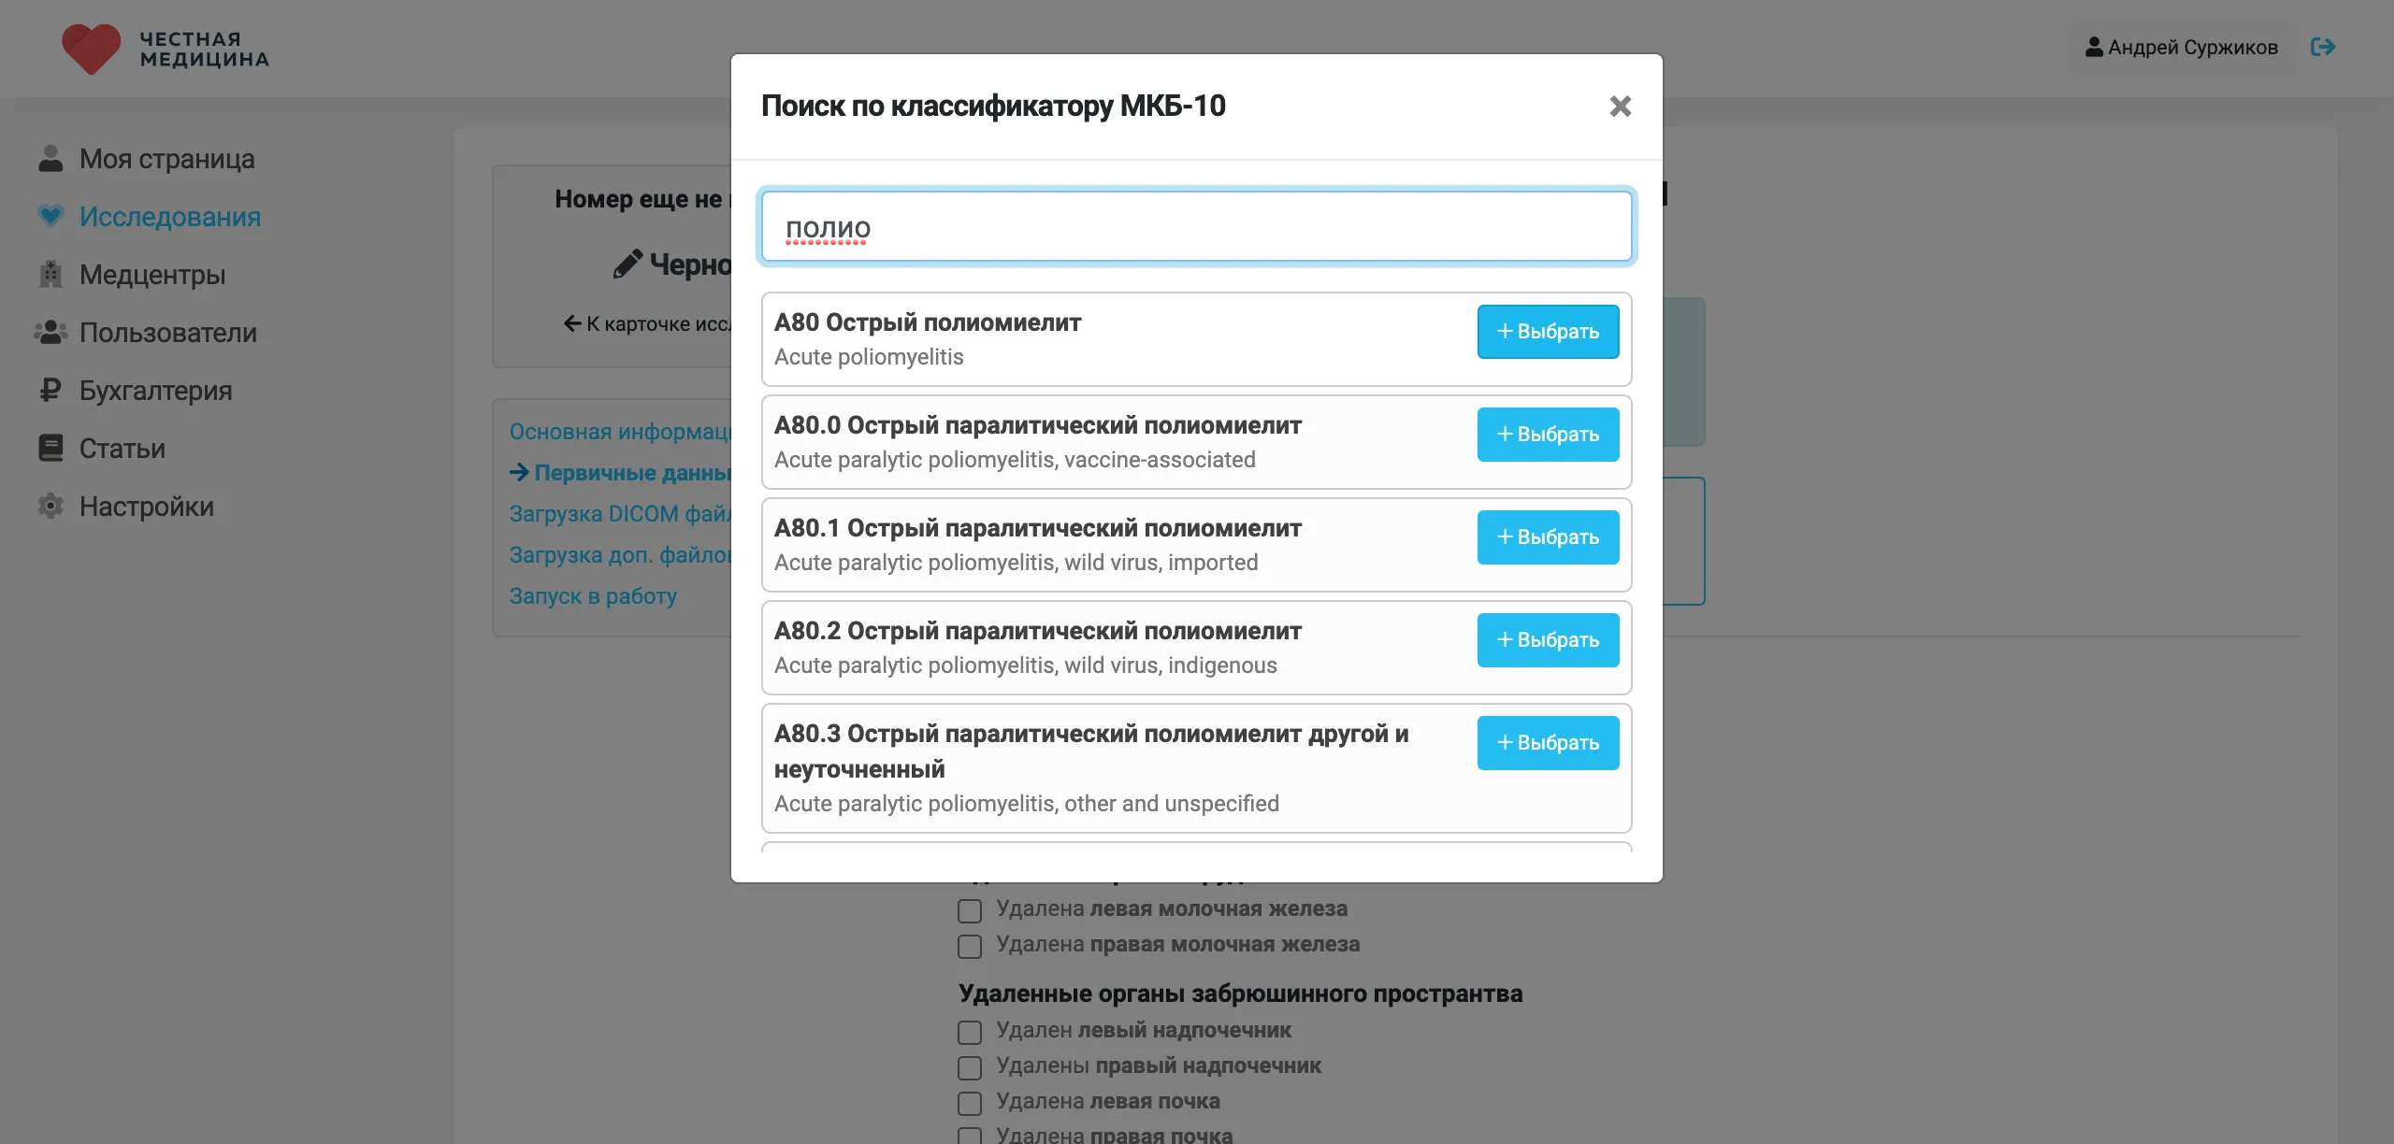Select A80 Острый полиомиелит with Выбрать
The image size is (2394, 1144).
click(x=1548, y=332)
